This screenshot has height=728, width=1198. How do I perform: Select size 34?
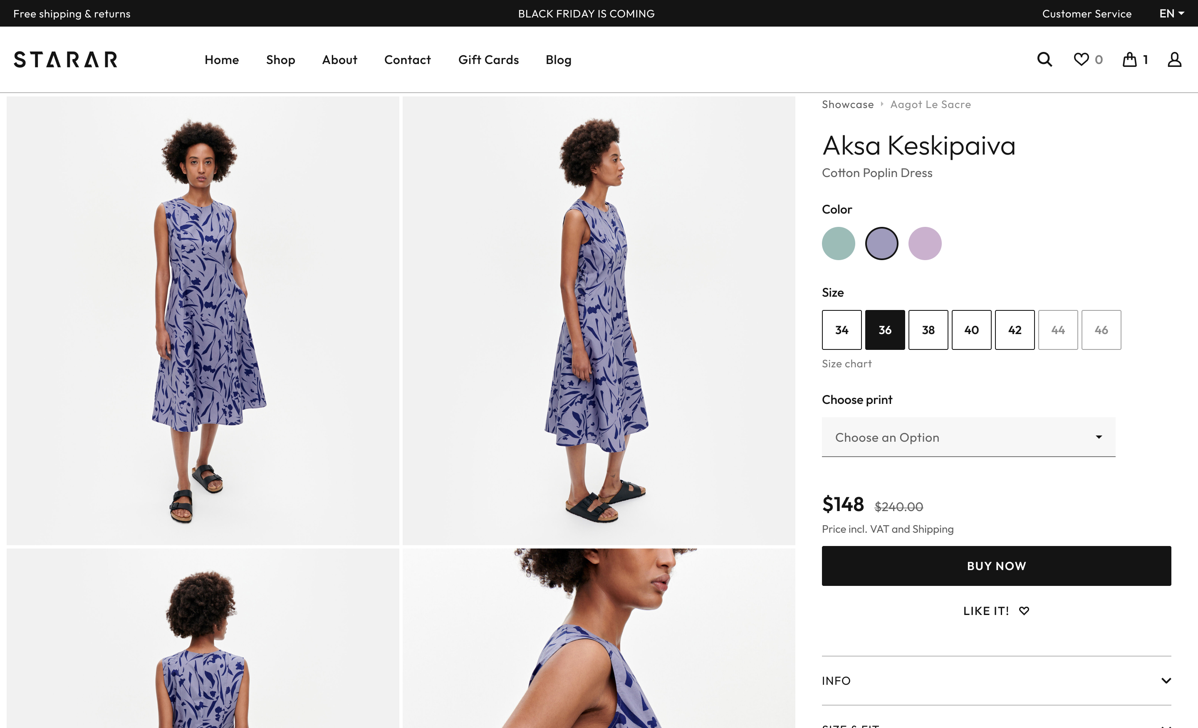click(842, 330)
